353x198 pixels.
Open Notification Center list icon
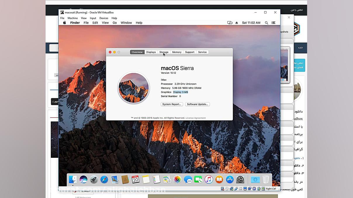tap(273, 23)
